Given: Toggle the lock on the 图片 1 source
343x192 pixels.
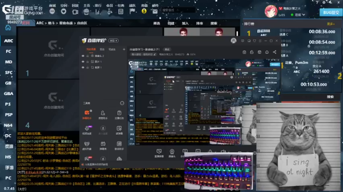Looking at the screenshot, I should click(x=87, y=61).
